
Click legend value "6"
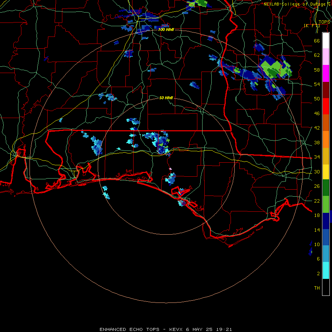pos(318,259)
